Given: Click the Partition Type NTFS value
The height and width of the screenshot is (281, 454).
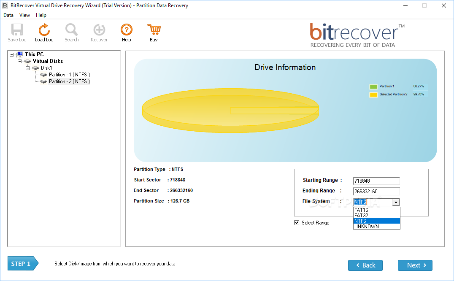Looking at the screenshot, I should pyautogui.click(x=178, y=169).
